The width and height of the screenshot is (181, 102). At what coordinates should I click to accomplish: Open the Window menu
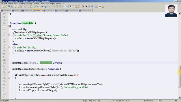click(x=59, y=4)
